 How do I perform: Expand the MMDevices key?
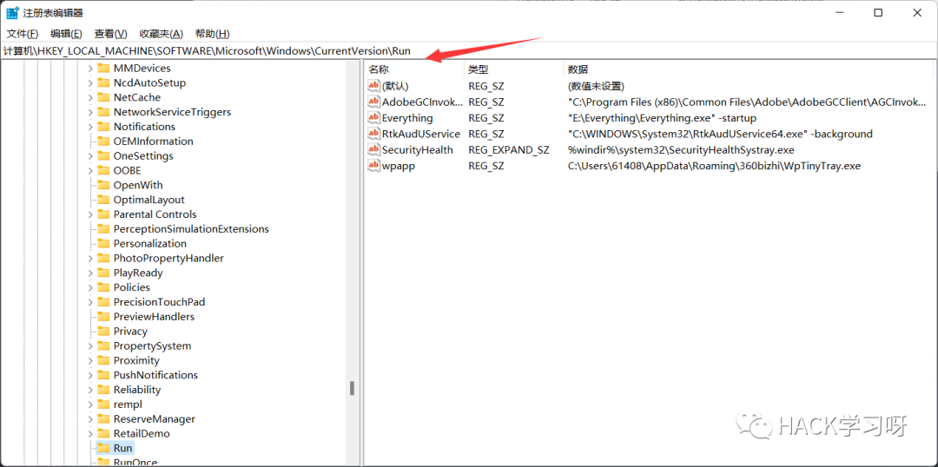[x=90, y=69]
